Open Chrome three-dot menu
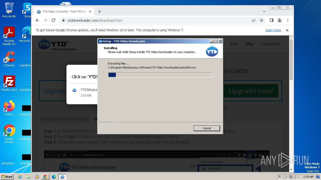Image resolution: width=321 pixels, height=180 pixels. tap(288, 20)
